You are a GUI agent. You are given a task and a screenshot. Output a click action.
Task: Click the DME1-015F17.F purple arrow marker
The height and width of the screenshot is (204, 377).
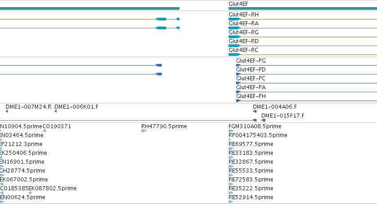coord(264,120)
